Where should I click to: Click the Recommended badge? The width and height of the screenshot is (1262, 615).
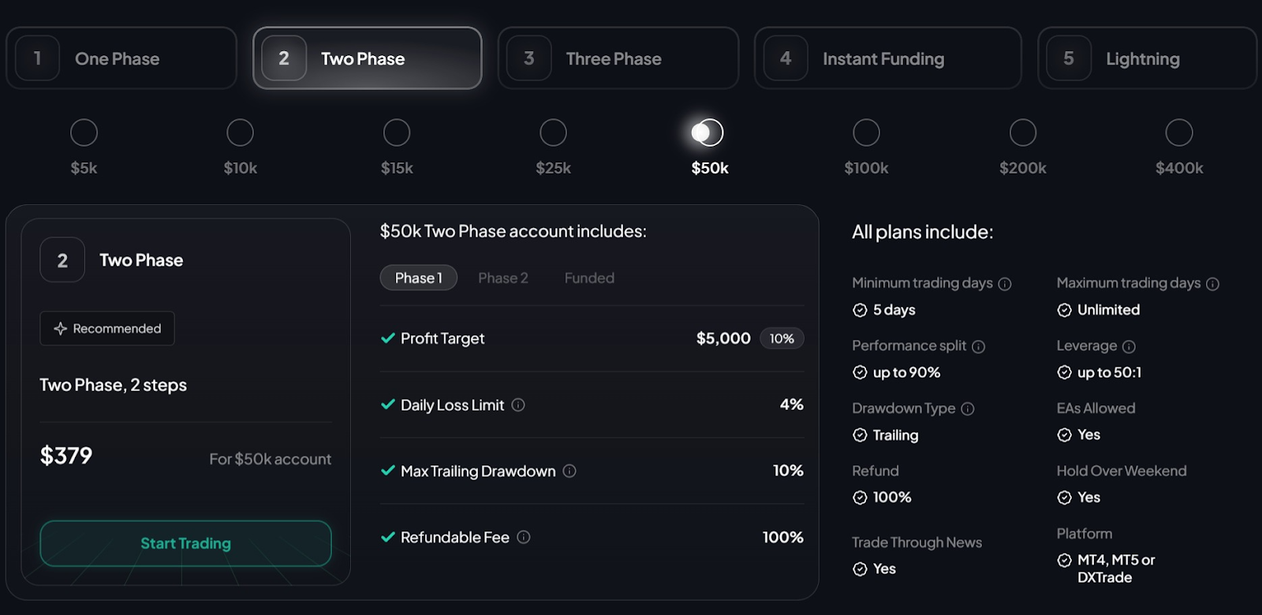[x=107, y=329]
